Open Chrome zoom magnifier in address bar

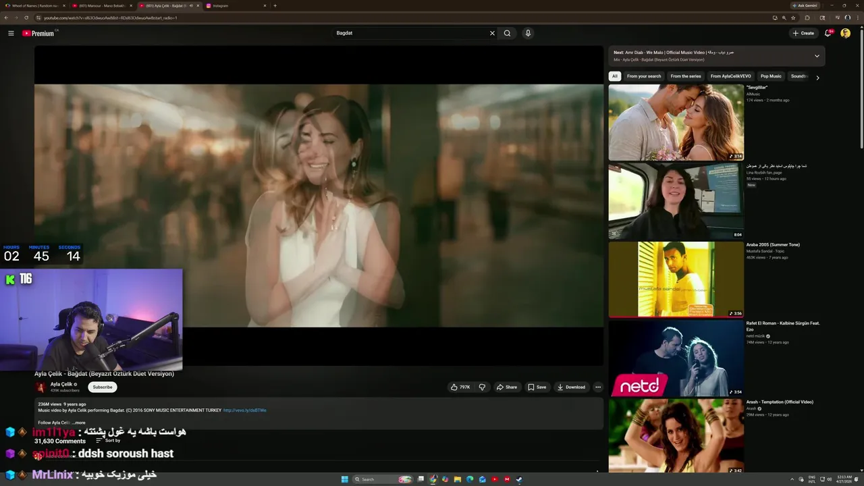point(784,18)
